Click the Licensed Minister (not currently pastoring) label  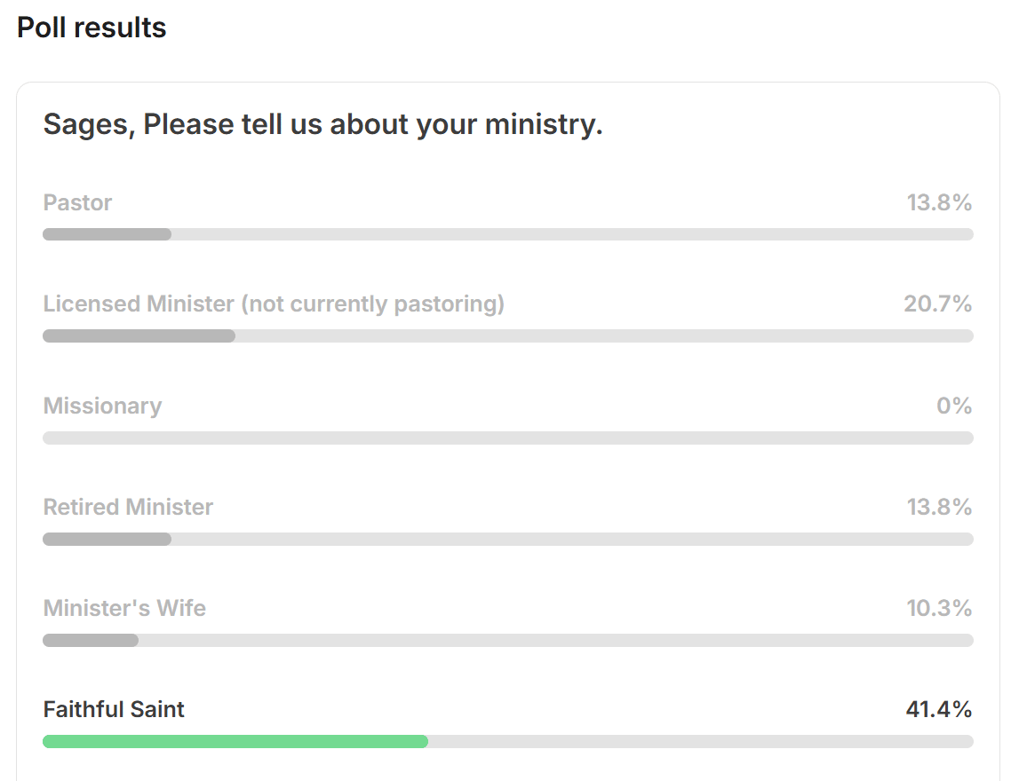click(274, 304)
